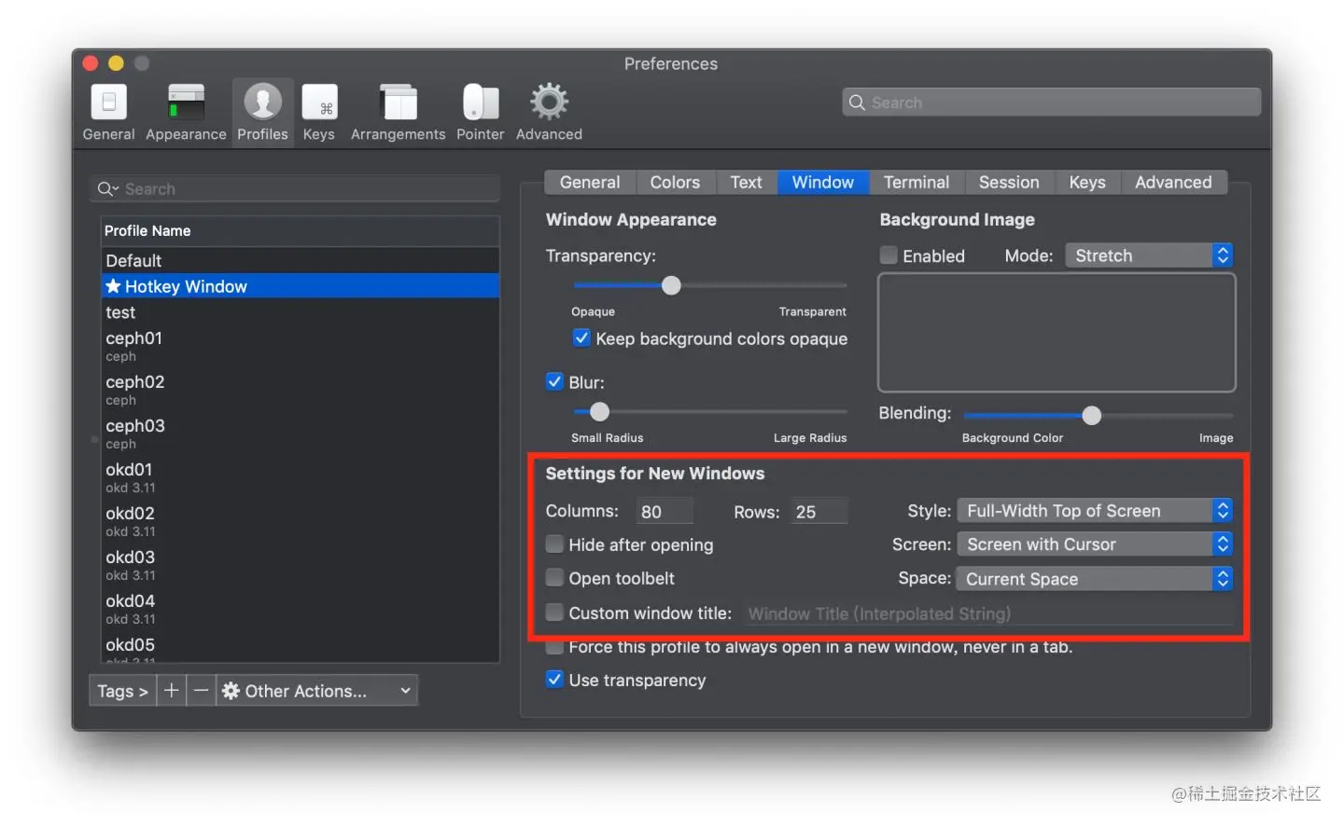Select the okd03 profile
Screen dimensions: 1344x826
[x=300, y=565]
